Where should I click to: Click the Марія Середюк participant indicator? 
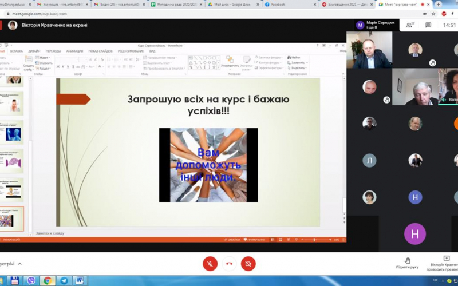coord(376,25)
